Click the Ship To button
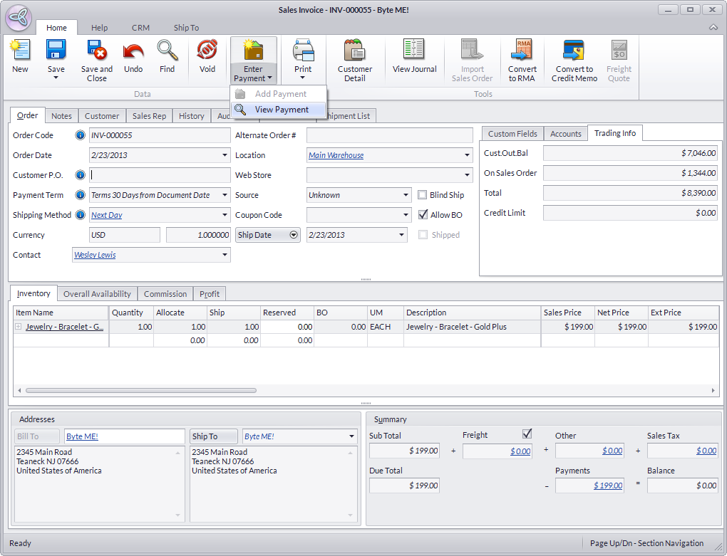 pyautogui.click(x=205, y=436)
